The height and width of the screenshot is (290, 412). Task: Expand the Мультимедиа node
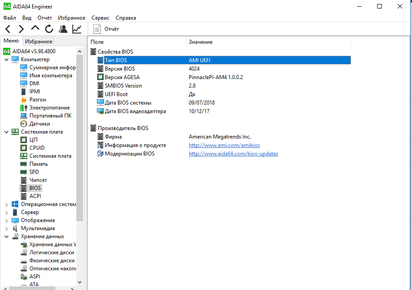[x=7, y=228]
